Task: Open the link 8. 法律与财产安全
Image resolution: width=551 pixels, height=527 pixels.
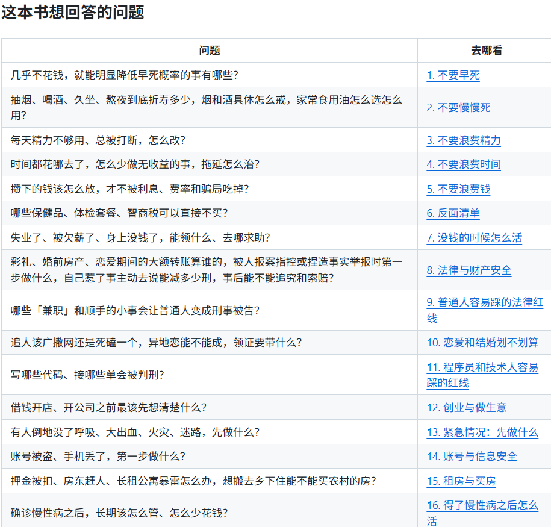Action: (x=469, y=270)
